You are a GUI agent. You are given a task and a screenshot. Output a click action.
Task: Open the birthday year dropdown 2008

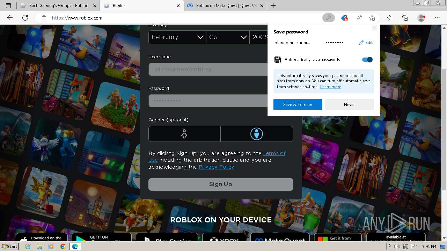click(259, 37)
